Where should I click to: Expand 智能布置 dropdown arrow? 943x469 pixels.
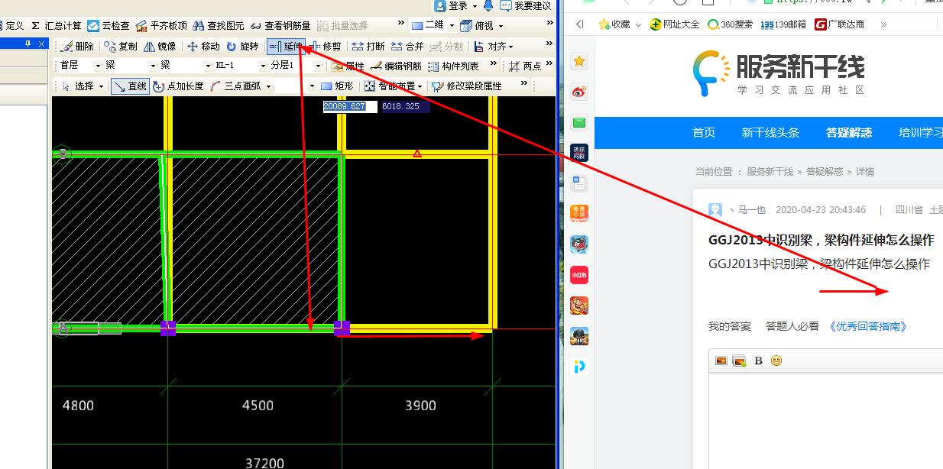[x=420, y=86]
